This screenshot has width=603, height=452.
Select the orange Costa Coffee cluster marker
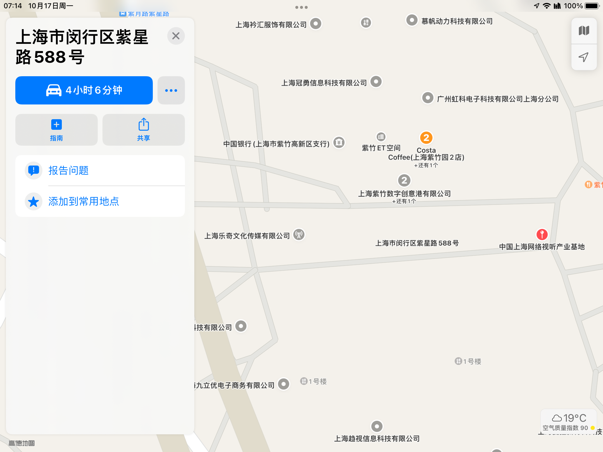pyautogui.click(x=426, y=137)
